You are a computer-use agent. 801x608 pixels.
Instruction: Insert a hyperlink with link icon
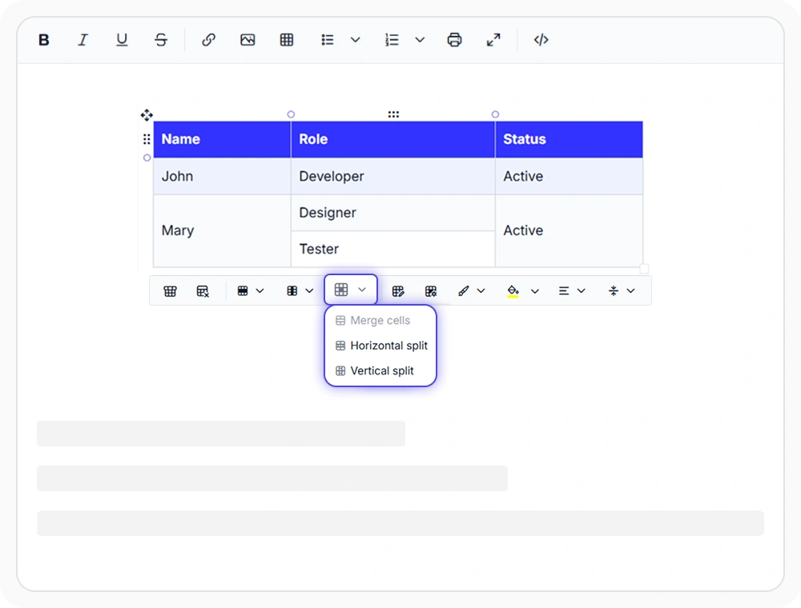(x=208, y=40)
